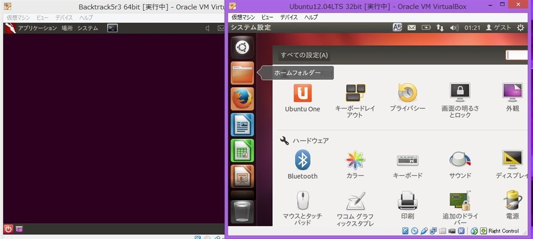The width and height of the screenshot is (533, 239).
Task: Open Backtrack 場所 places menu
Action: 67,28
